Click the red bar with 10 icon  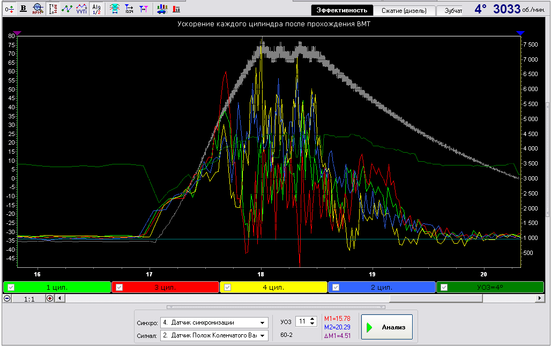(x=176, y=9)
